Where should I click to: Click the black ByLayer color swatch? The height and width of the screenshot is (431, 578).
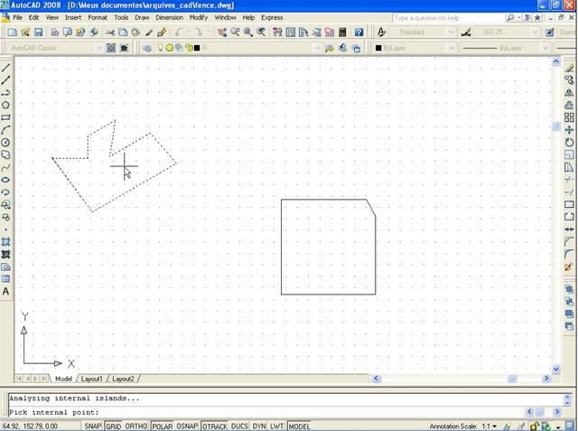click(378, 48)
